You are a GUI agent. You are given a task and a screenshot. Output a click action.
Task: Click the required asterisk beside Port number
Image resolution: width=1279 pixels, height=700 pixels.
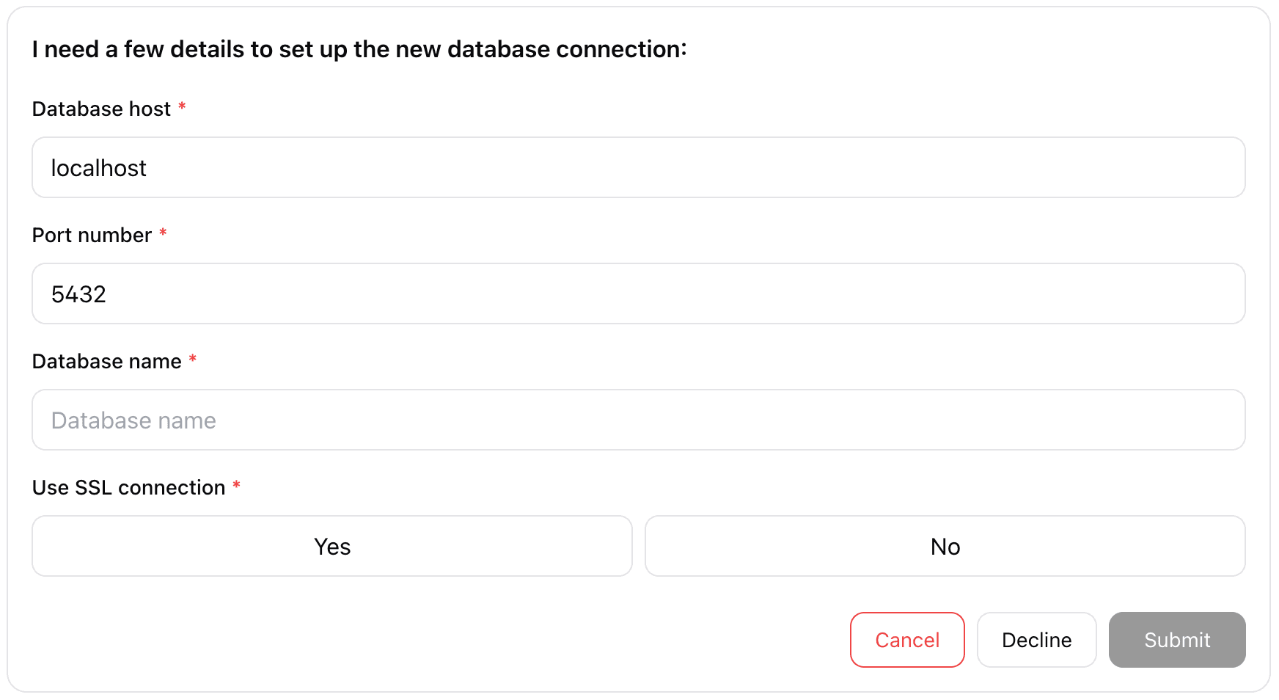coord(163,233)
